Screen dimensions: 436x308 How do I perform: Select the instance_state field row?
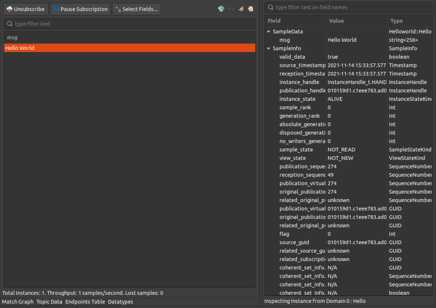[297, 99]
